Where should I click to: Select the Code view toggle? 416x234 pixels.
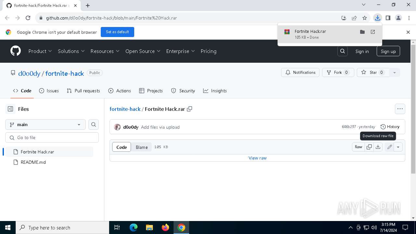[x=122, y=147]
